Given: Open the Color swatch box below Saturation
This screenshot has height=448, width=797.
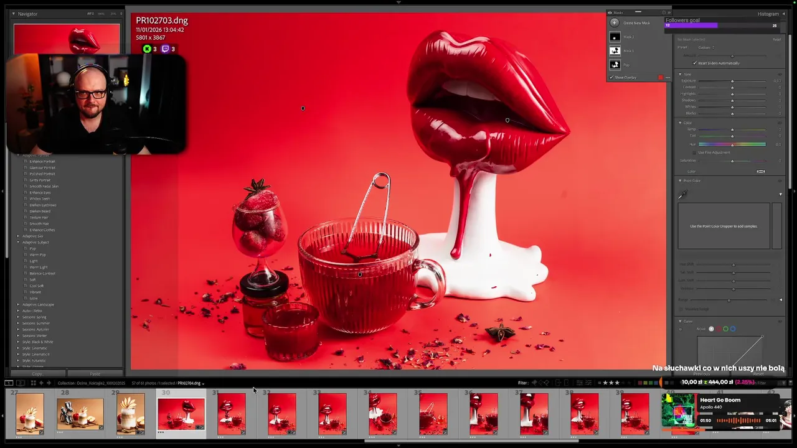Looking at the screenshot, I should tap(760, 171).
